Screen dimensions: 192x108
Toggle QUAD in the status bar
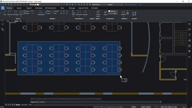[x=169, y=107]
